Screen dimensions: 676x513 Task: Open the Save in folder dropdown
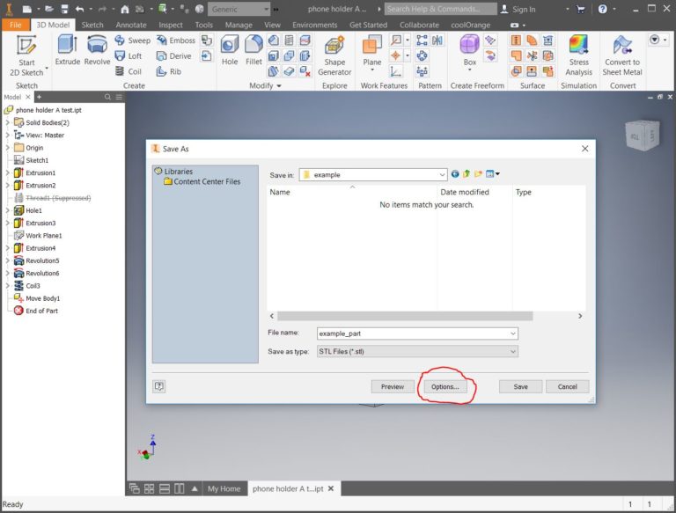pyautogui.click(x=443, y=174)
